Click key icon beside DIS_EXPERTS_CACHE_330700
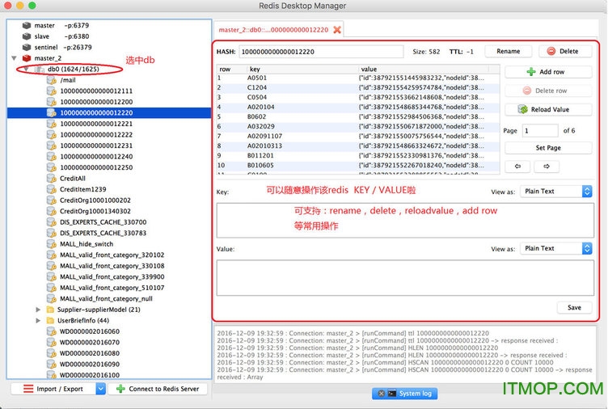This screenshot has width=608, height=409. point(51,222)
